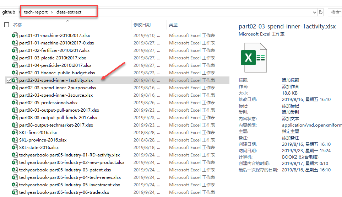Open the address bar history dropdown
Screen dimensions: 342x197
click(x=314, y=12)
